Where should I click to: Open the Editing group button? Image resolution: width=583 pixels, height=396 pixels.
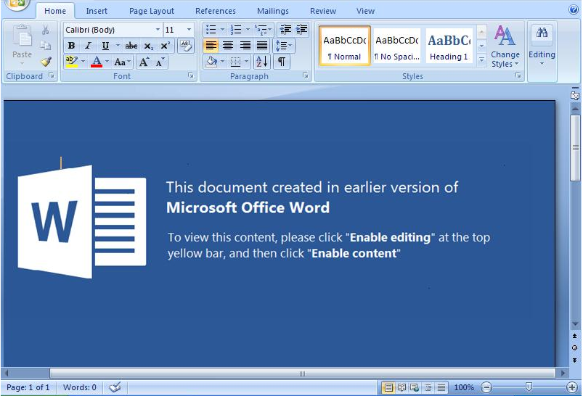[542, 46]
